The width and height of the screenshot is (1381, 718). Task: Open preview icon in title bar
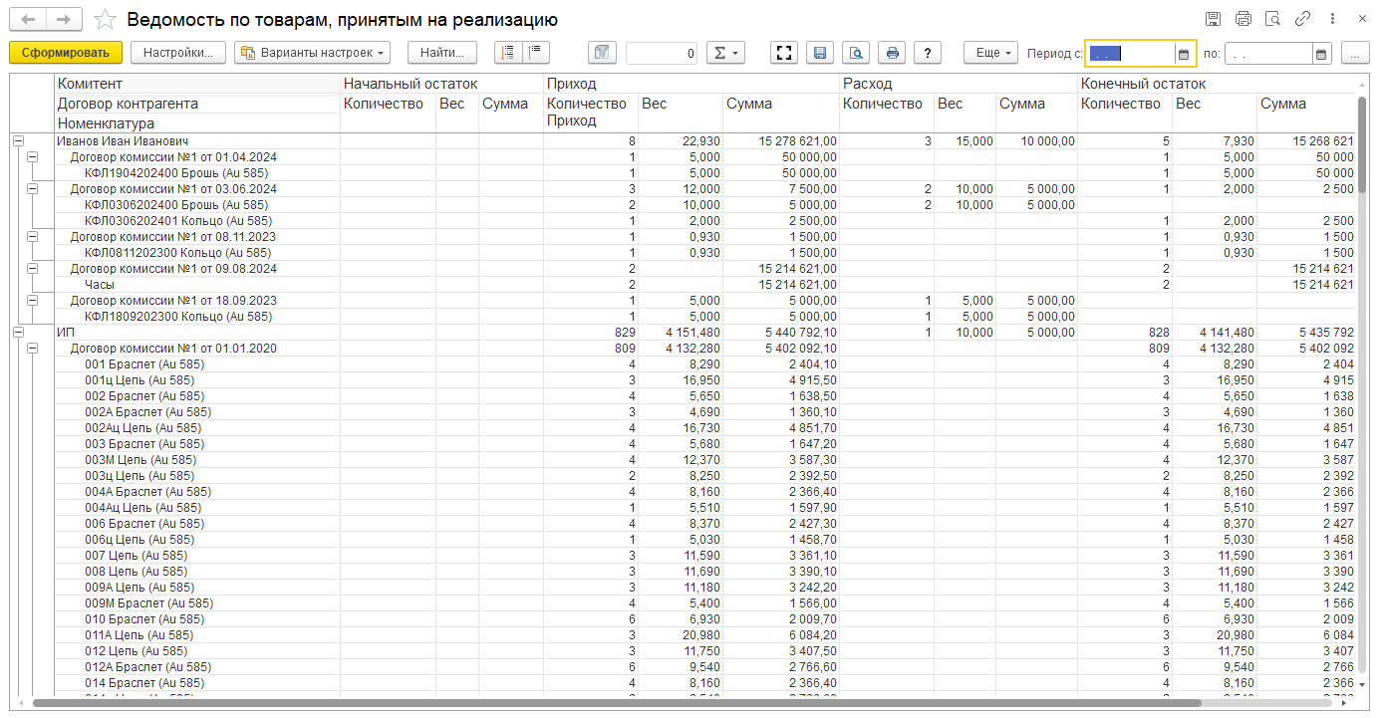click(1272, 19)
